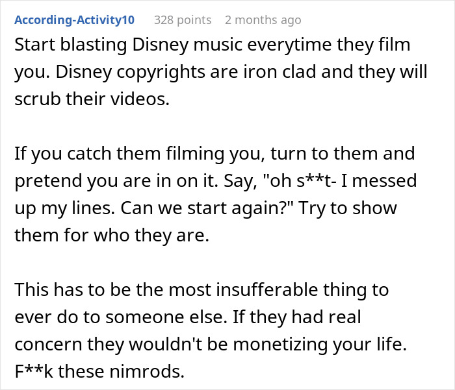Click the words "iron clad" in the comment
This screenshot has width=455, height=390.
(x=279, y=72)
